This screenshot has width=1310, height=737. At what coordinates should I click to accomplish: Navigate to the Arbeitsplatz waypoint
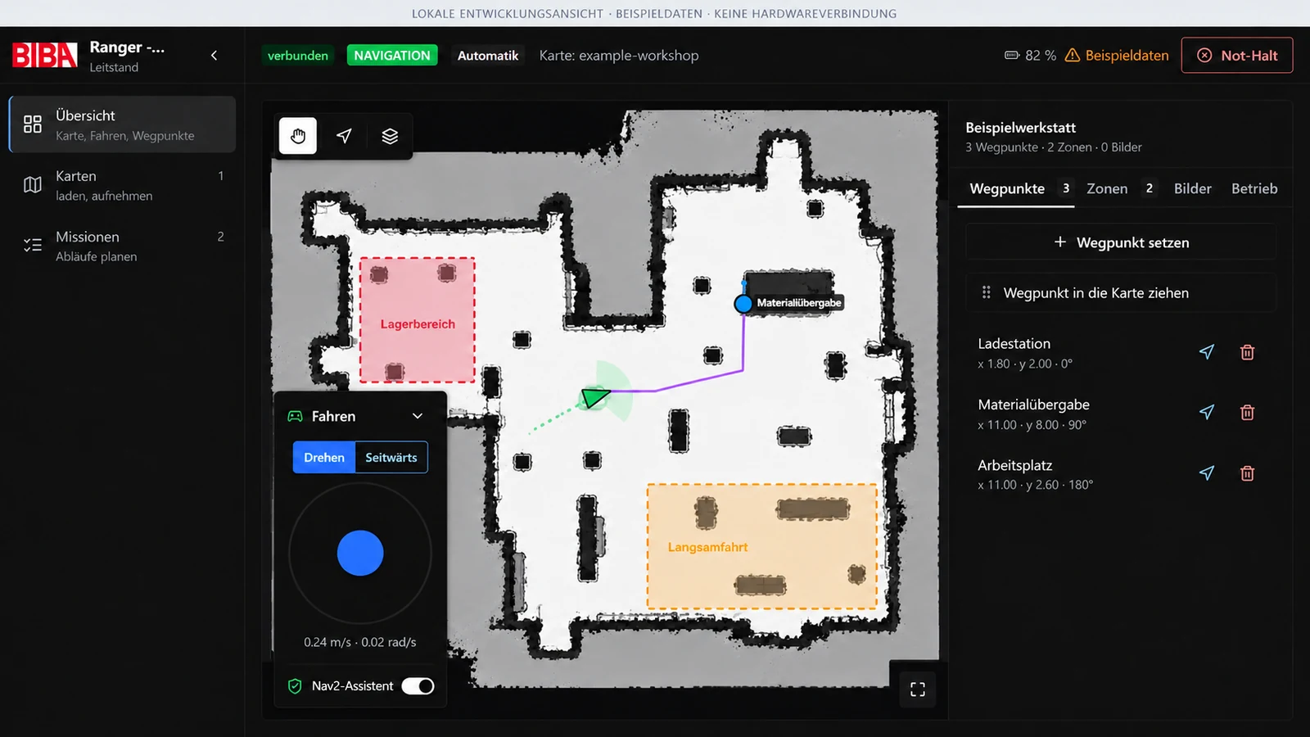point(1207,473)
